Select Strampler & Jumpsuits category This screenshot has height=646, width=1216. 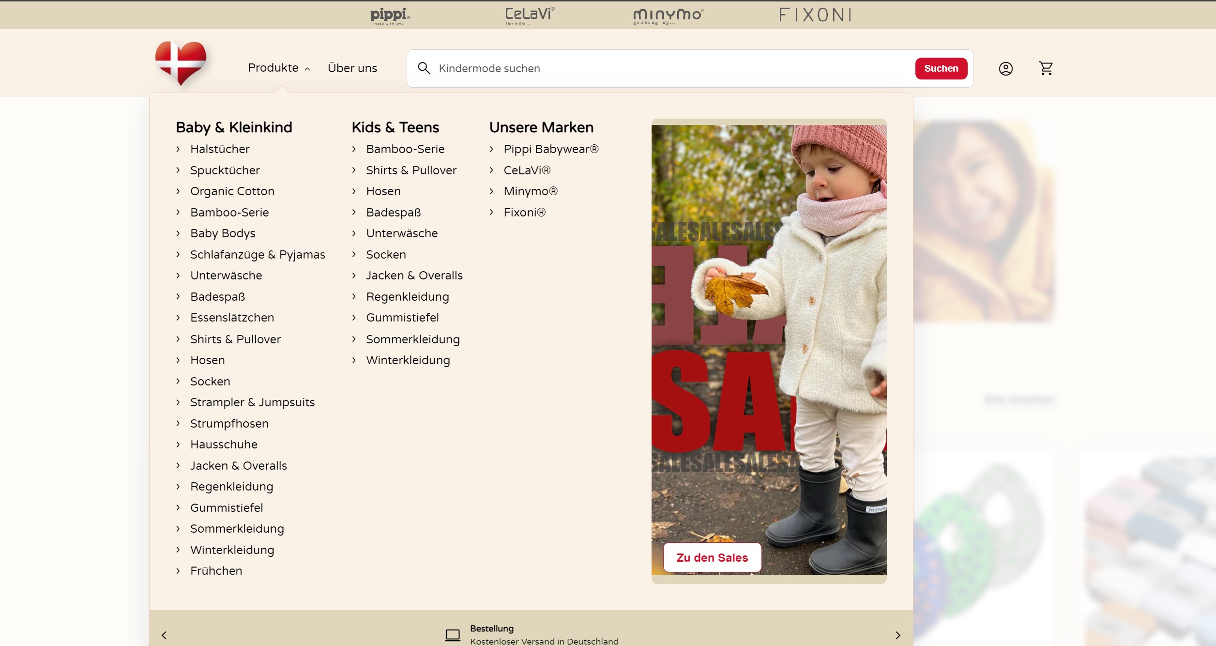click(x=252, y=402)
